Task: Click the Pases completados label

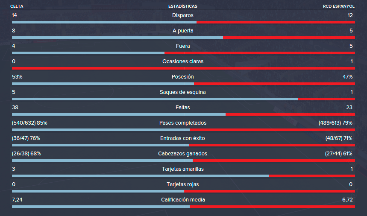Action: (183, 123)
